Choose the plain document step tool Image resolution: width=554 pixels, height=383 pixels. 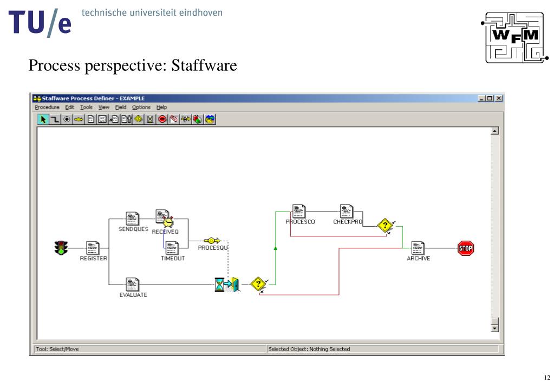tap(91, 120)
